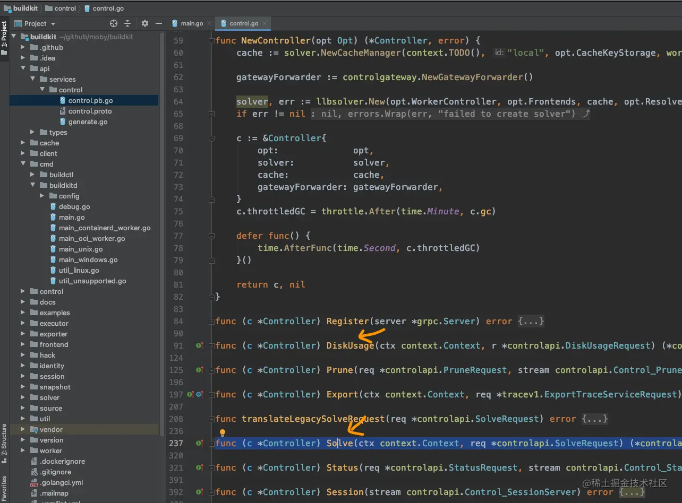
Task: Click the plus box to unfold Status function
Action: pos(211,467)
